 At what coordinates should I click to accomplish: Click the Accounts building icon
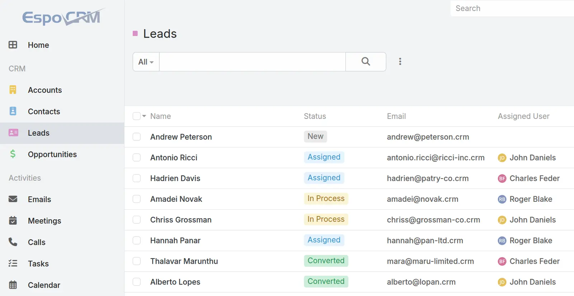(x=13, y=90)
